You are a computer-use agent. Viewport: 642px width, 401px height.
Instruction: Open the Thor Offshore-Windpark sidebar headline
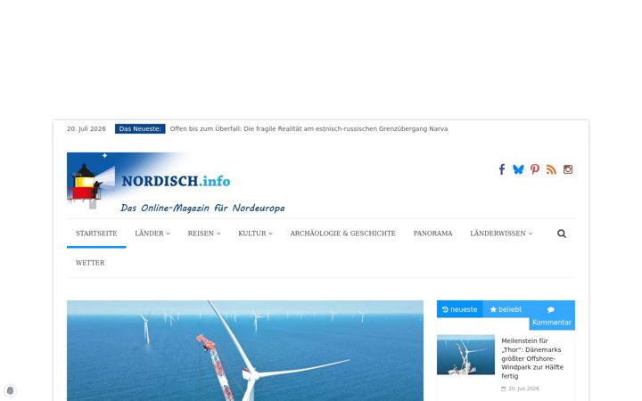click(532, 358)
